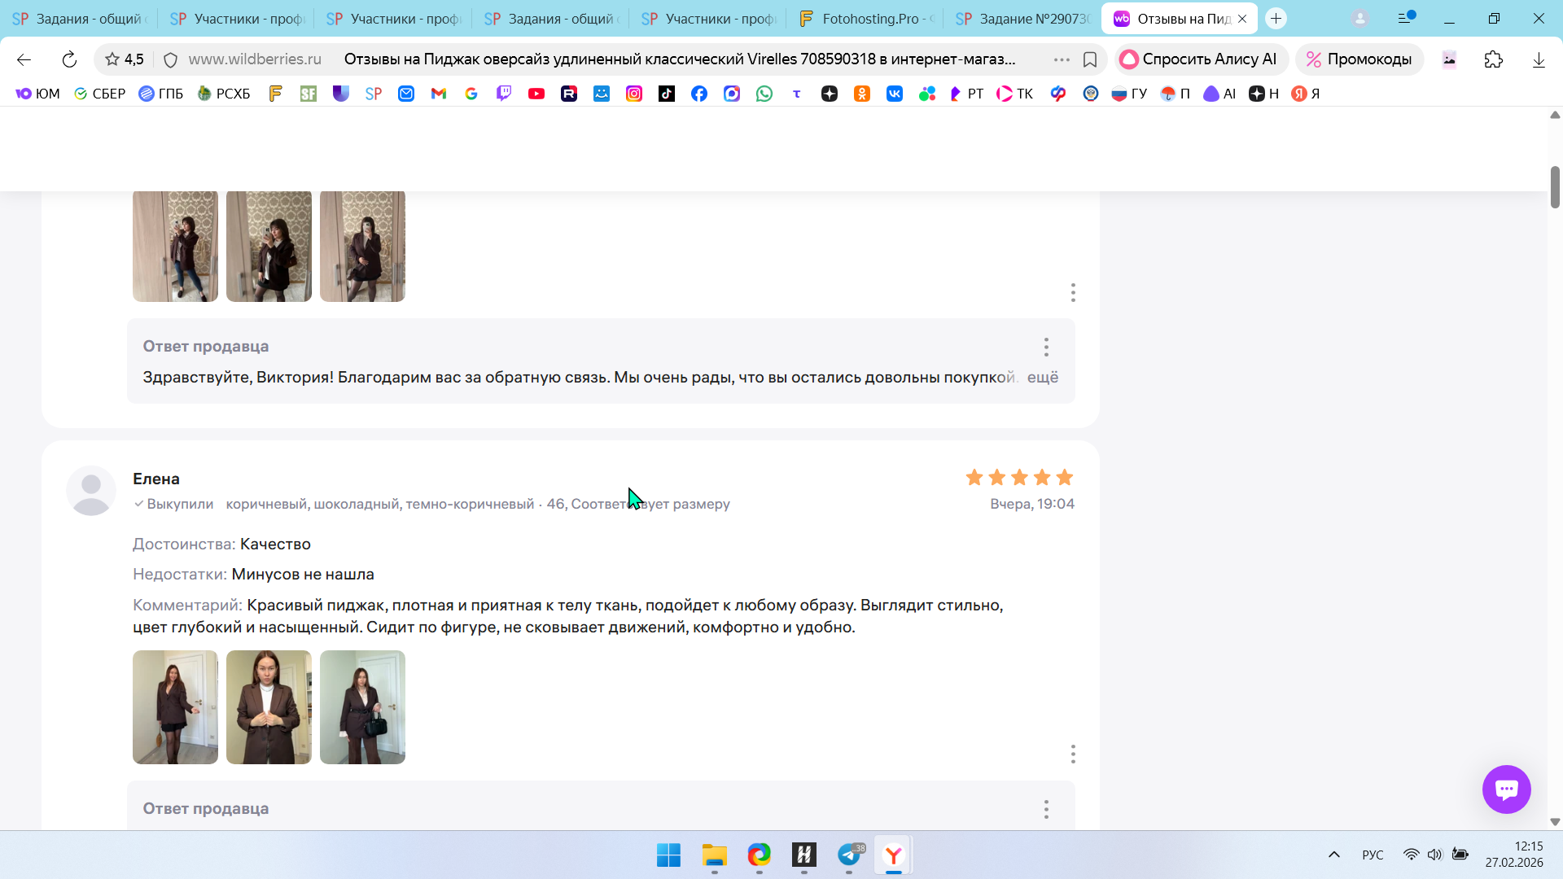The width and height of the screenshot is (1563, 879).
Task: Click the Спросить Алису AI button
Action: coord(1200,59)
